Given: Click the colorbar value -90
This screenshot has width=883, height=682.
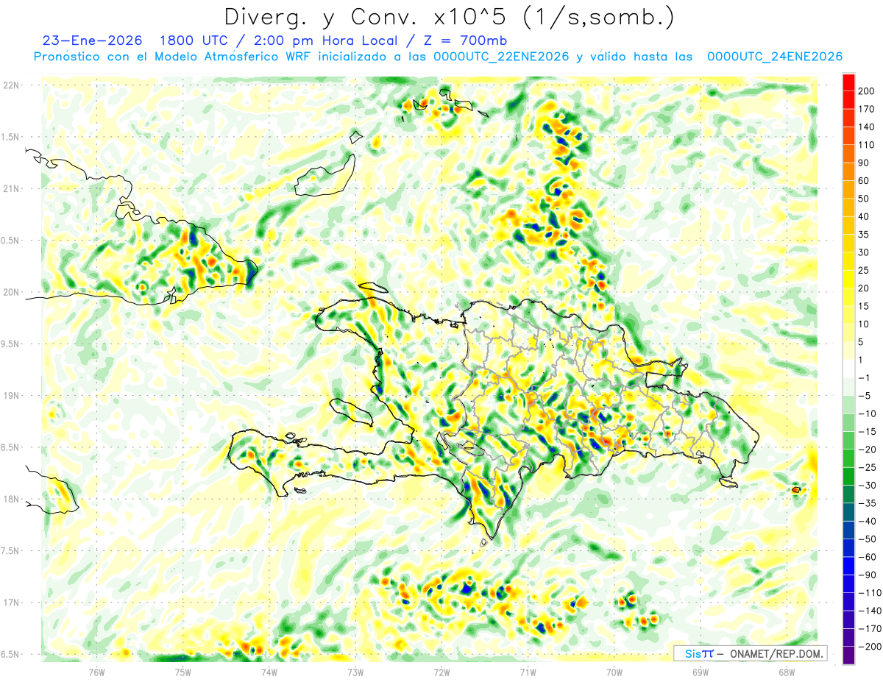Looking at the screenshot, I should click(868, 575).
